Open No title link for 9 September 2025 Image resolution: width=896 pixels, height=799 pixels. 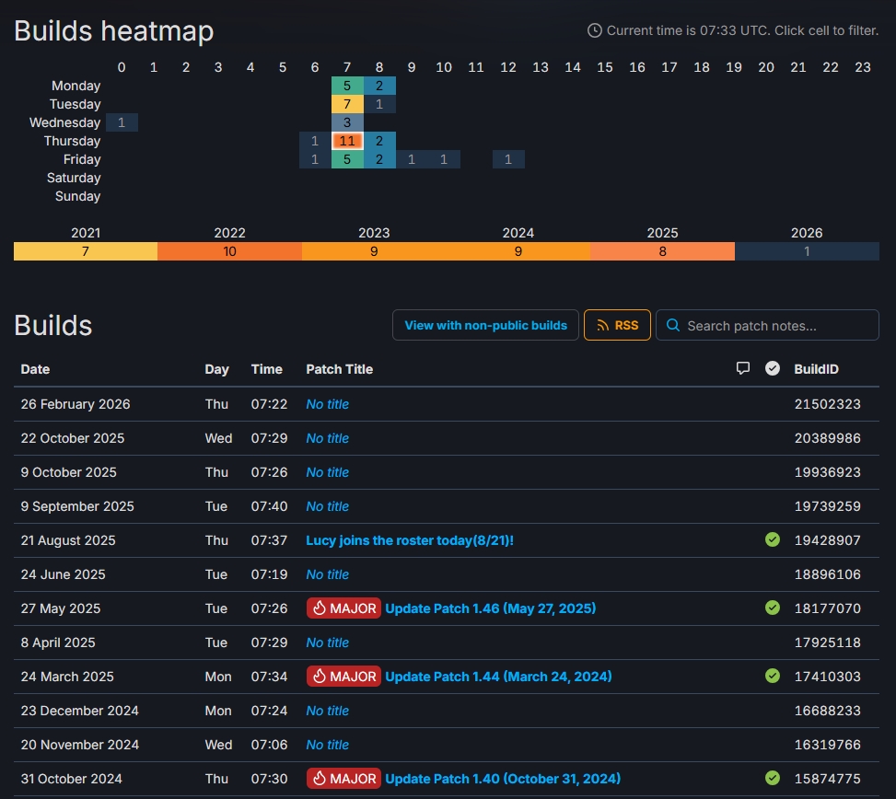click(328, 506)
